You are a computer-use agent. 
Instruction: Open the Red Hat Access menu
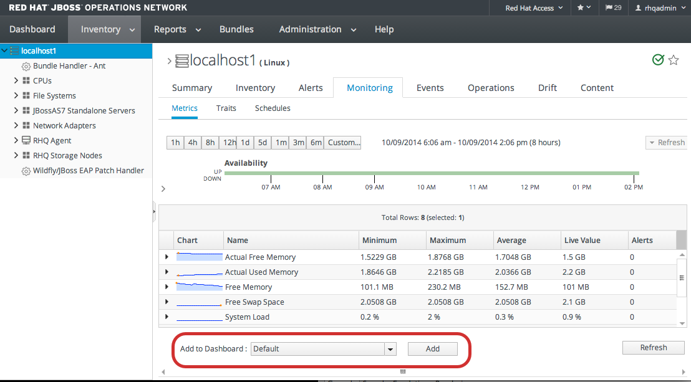tap(534, 8)
